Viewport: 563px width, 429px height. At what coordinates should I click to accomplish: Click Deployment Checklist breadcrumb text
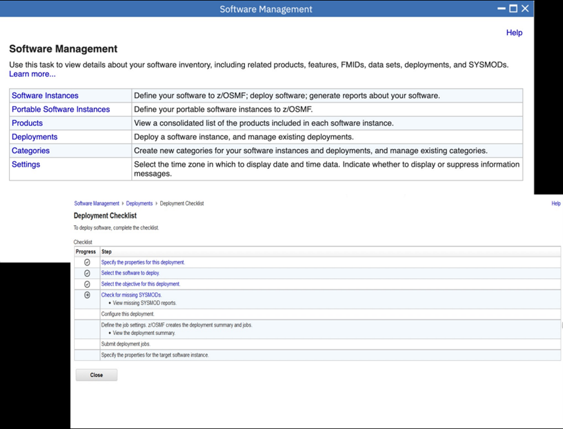tap(181, 203)
